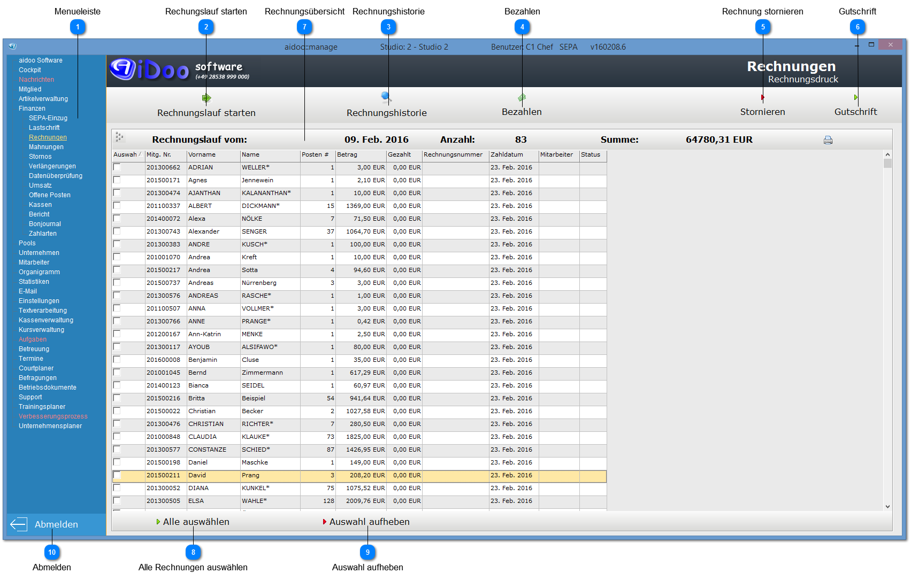Click the Stornieren button label
Screen dimensions: 911x581
[x=763, y=112]
